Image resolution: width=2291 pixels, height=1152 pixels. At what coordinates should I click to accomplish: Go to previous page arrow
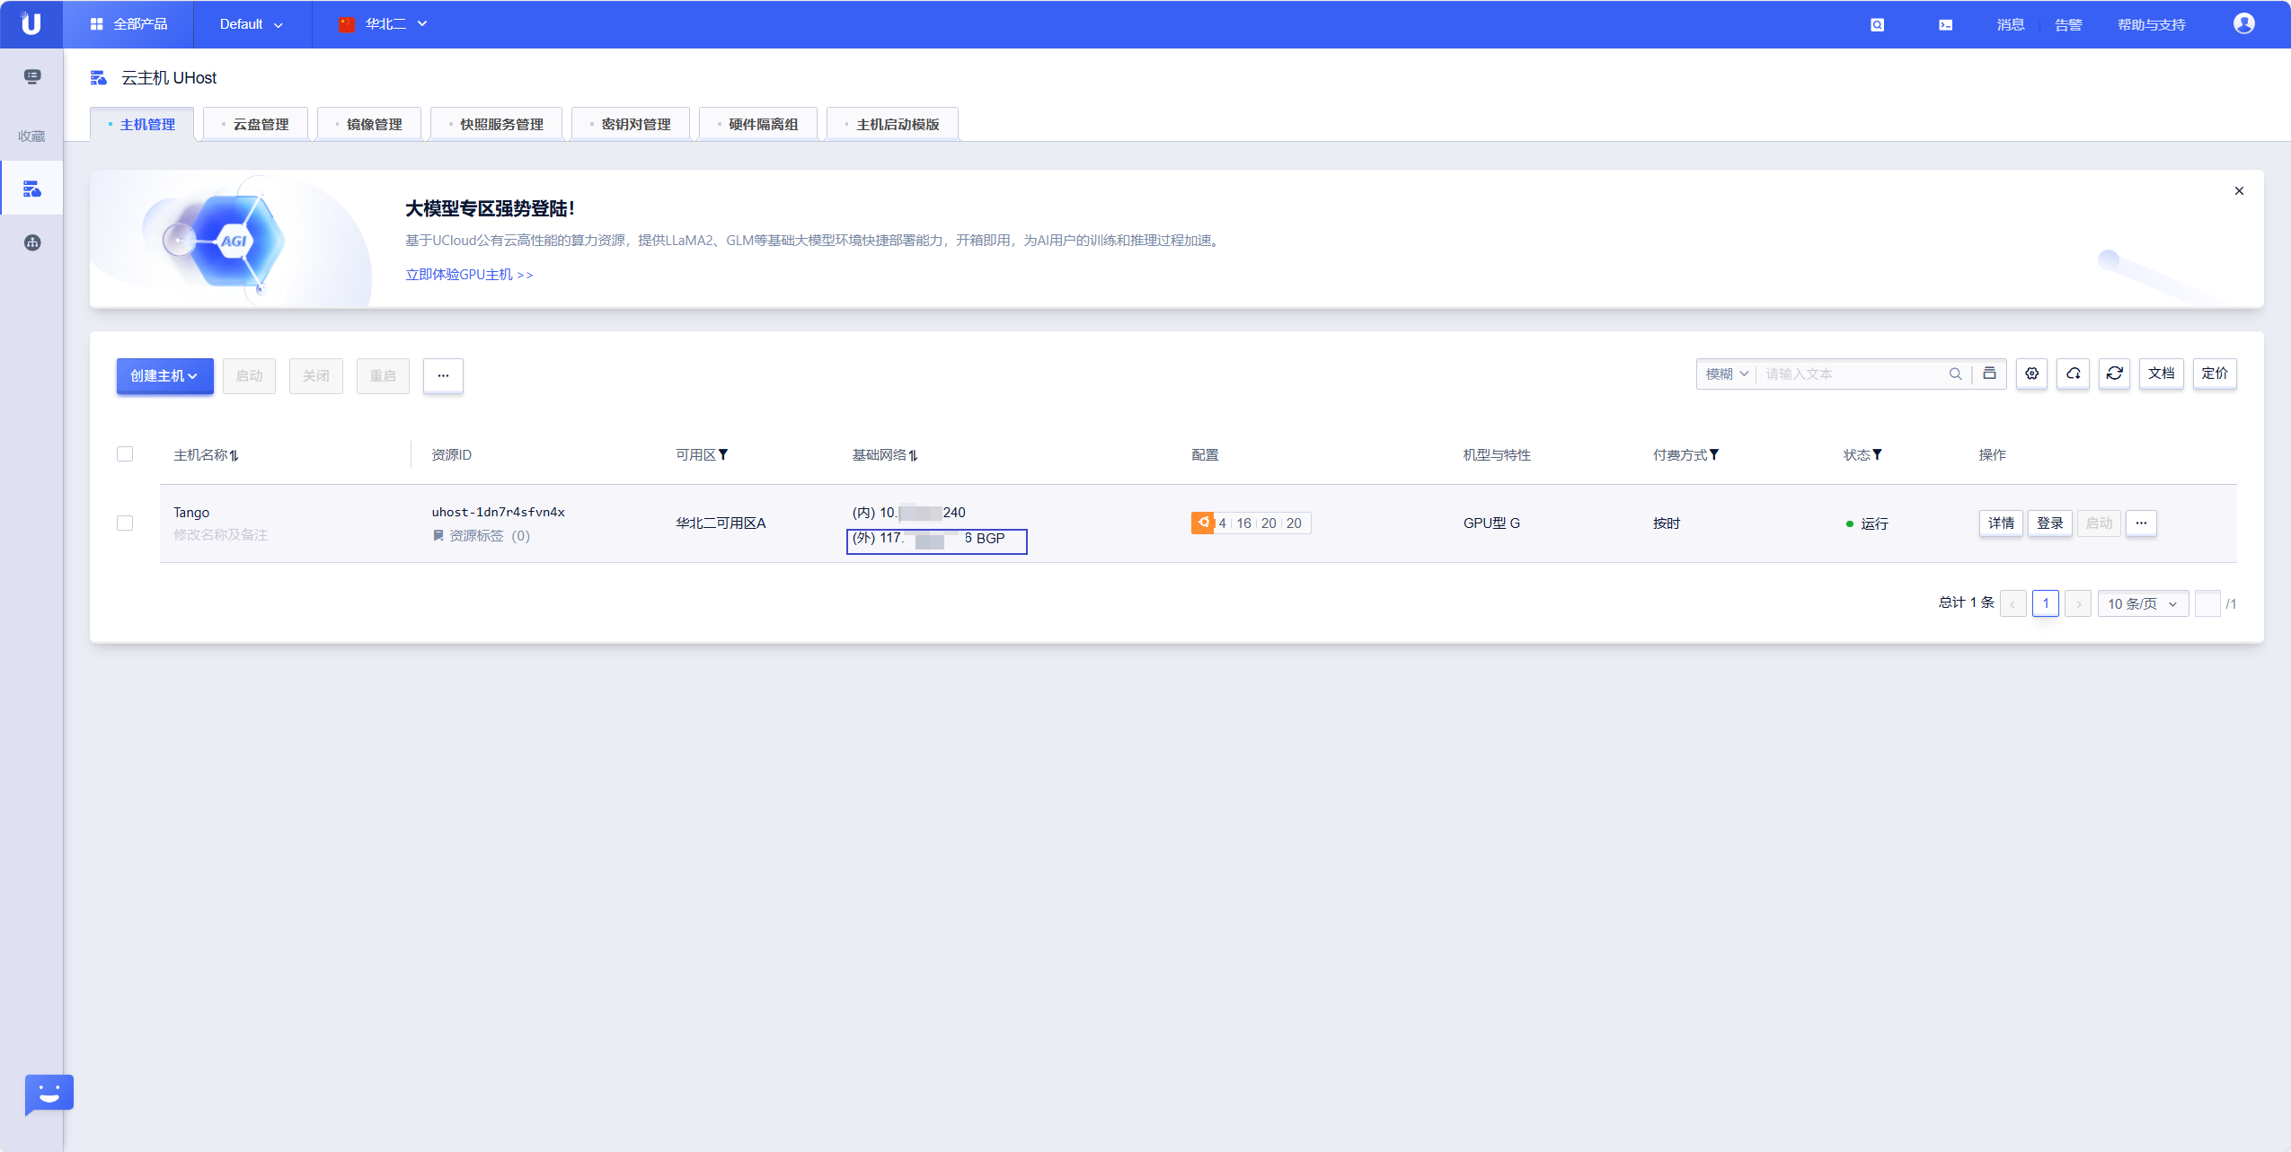point(2012,603)
